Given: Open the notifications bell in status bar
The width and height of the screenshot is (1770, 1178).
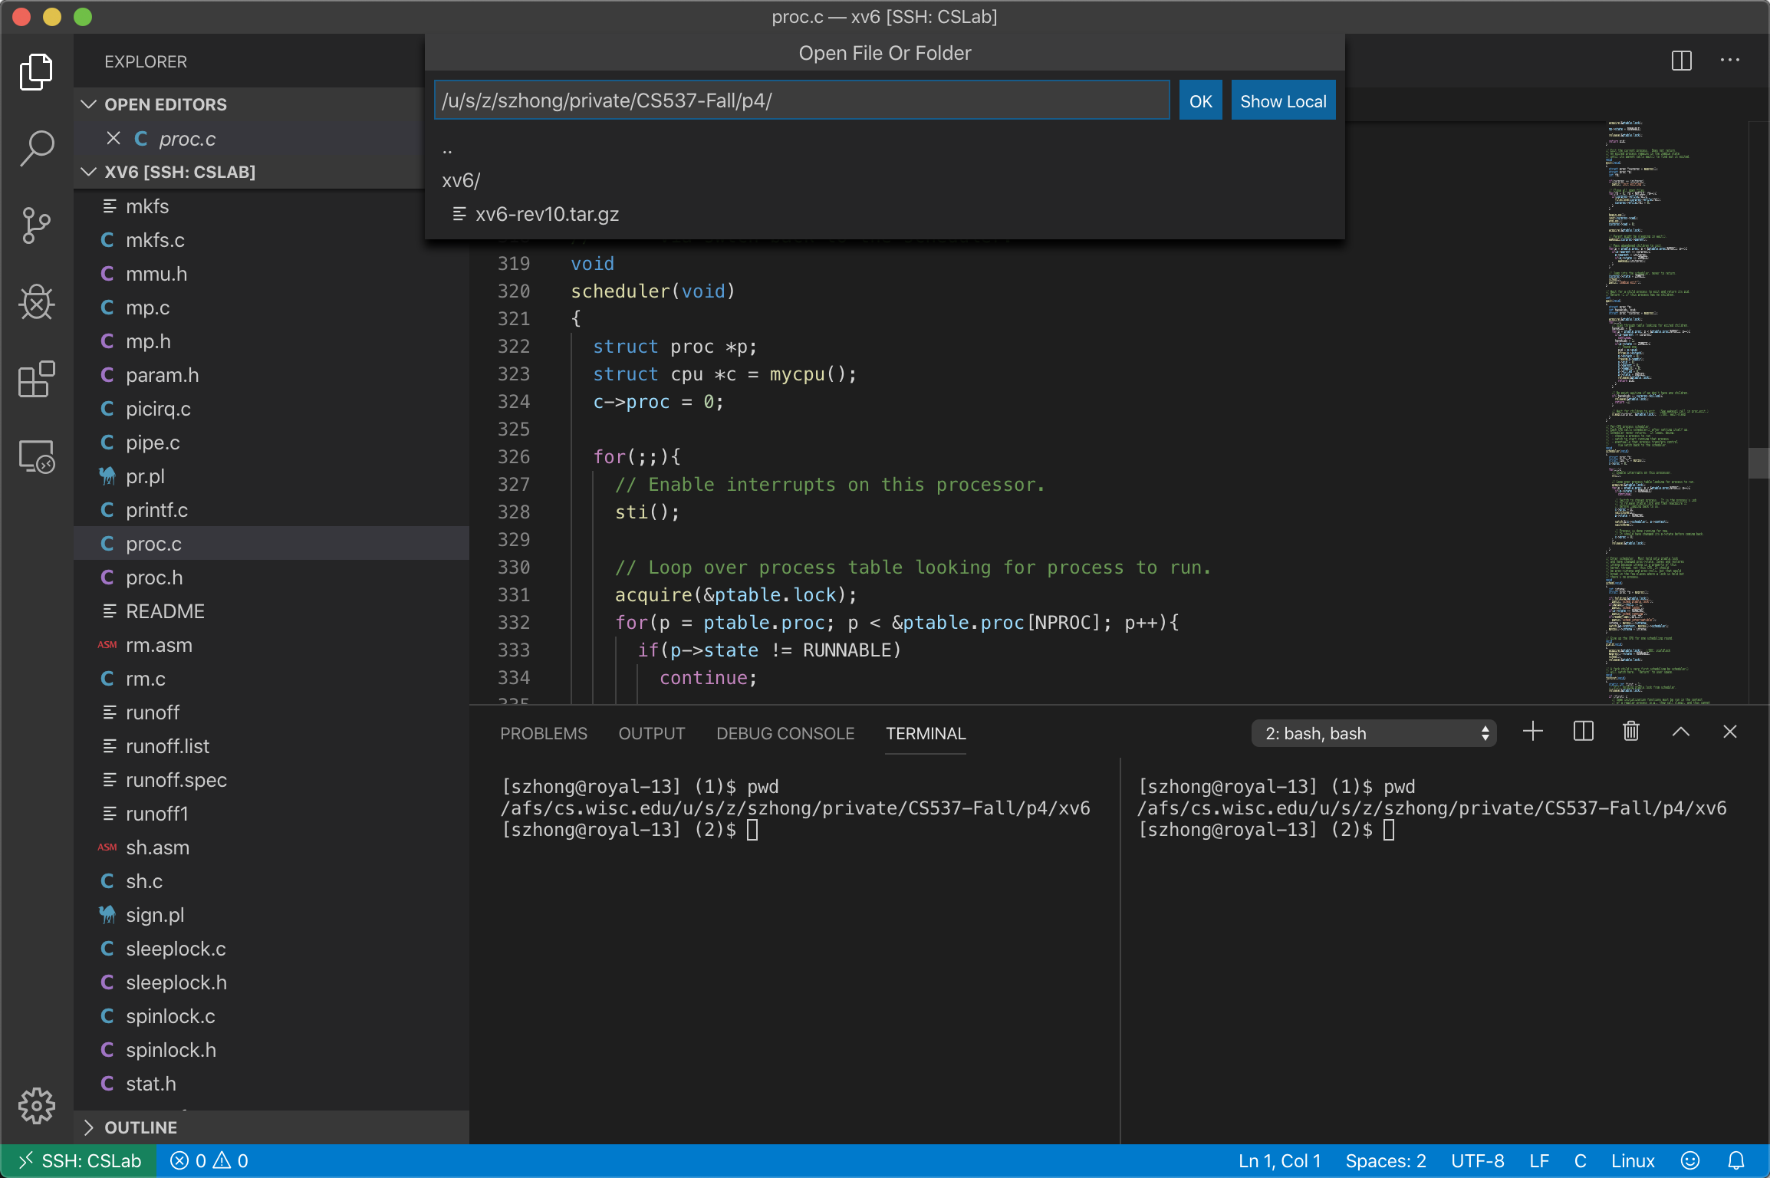Looking at the screenshot, I should [x=1736, y=1160].
